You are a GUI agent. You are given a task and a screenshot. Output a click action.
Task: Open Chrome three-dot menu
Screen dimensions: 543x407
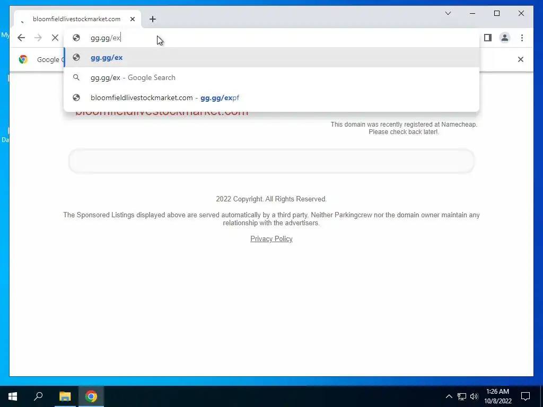tap(522, 38)
